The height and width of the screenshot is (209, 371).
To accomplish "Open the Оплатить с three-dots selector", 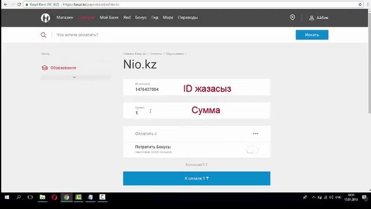I will (255, 134).
